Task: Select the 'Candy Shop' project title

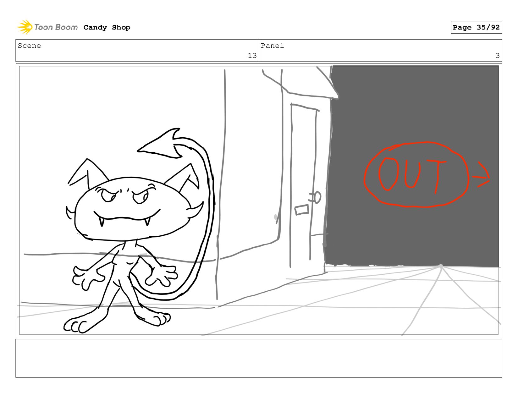Action: click(x=107, y=28)
